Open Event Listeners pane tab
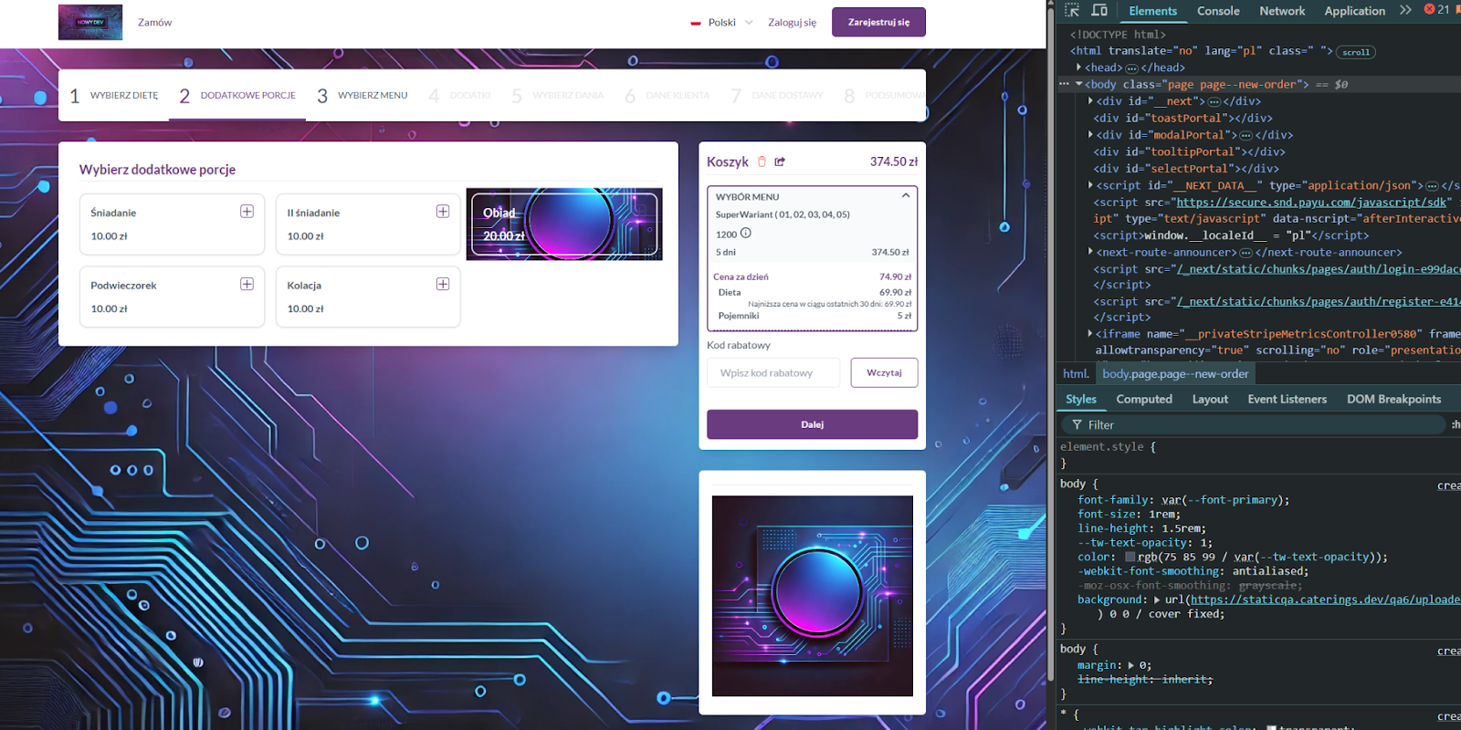 1287,399
